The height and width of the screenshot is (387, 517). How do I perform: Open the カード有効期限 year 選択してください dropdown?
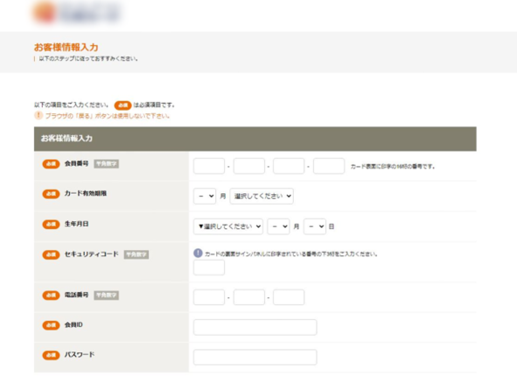point(262,196)
